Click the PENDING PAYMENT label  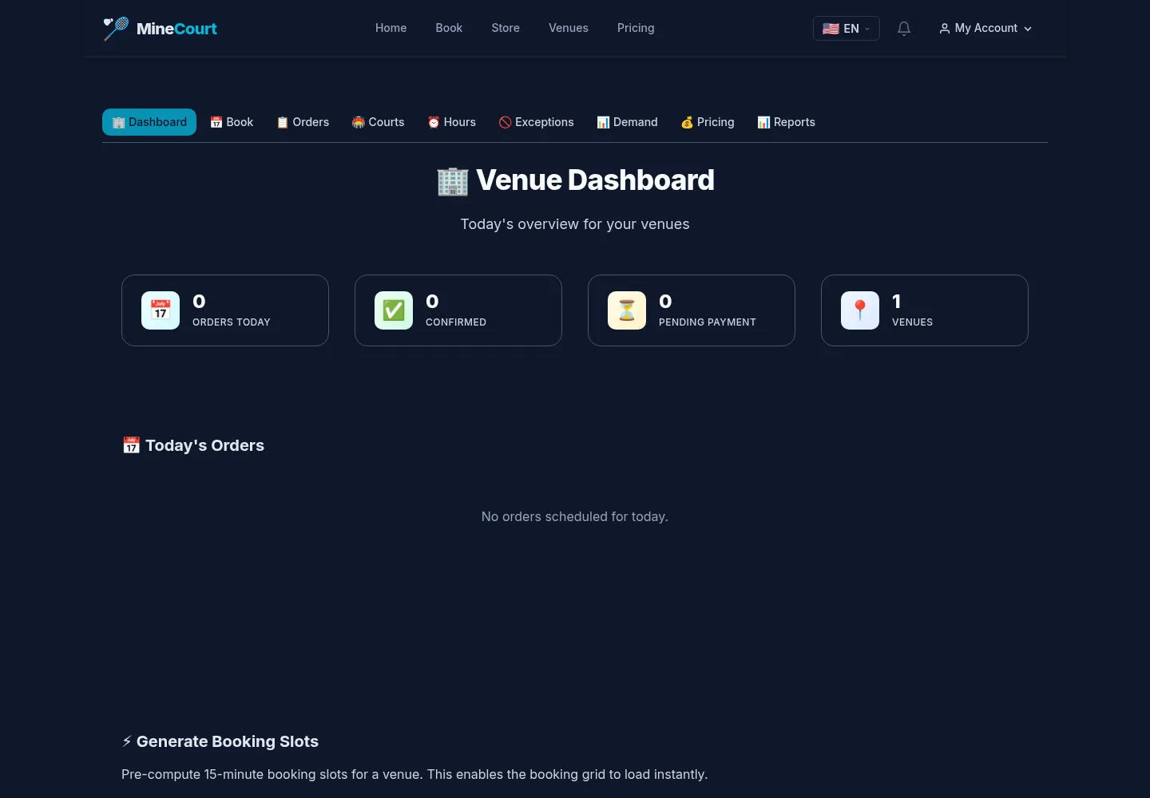pos(708,322)
